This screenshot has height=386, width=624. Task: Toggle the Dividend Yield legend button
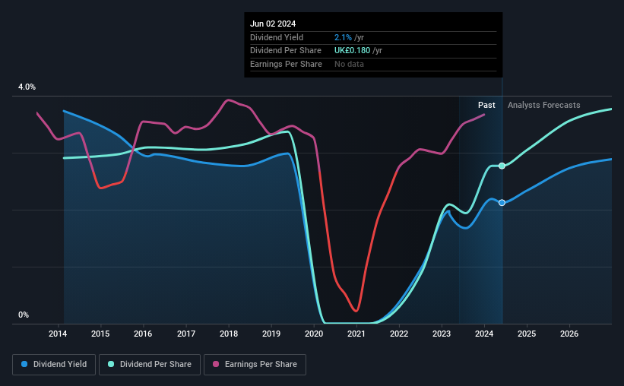(54, 365)
